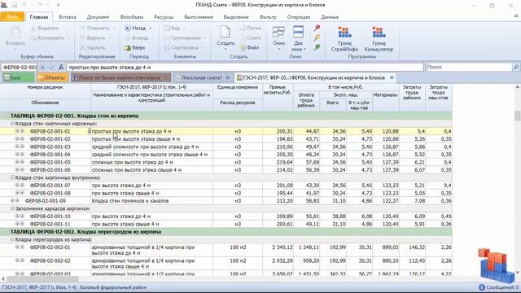521x293 pixels.
Task: Open the Выполнение ribbon tab
Action: (x=199, y=17)
